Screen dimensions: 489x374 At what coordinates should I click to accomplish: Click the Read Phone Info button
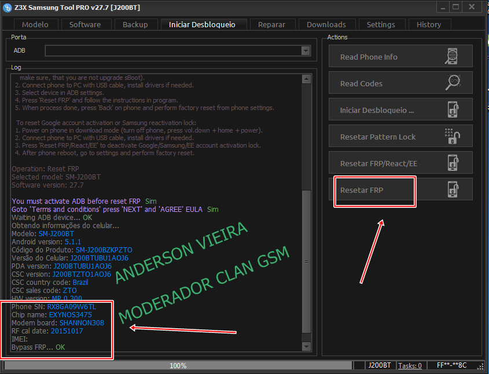coord(400,56)
